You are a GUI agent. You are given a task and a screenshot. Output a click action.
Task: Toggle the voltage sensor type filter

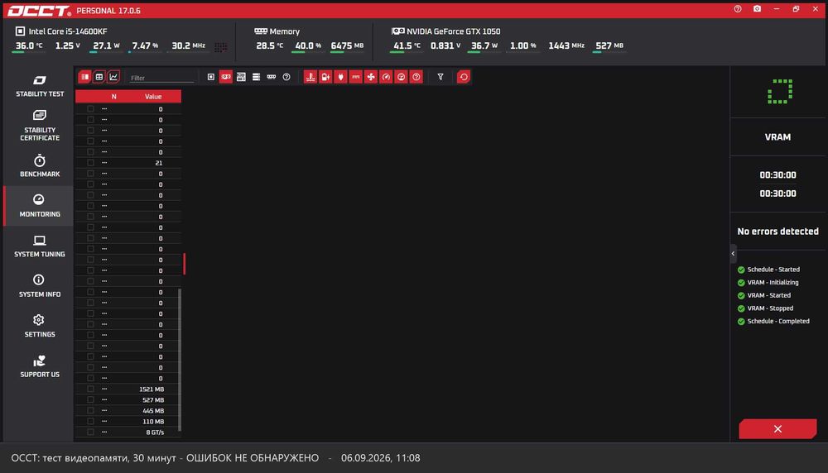[325, 77]
